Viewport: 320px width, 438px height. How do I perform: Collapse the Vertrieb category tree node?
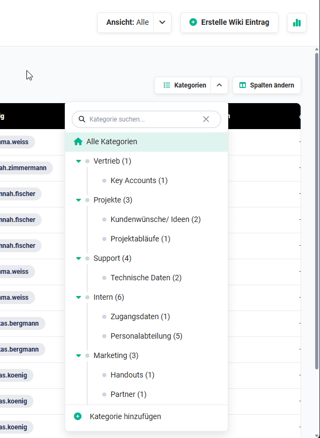point(78,161)
